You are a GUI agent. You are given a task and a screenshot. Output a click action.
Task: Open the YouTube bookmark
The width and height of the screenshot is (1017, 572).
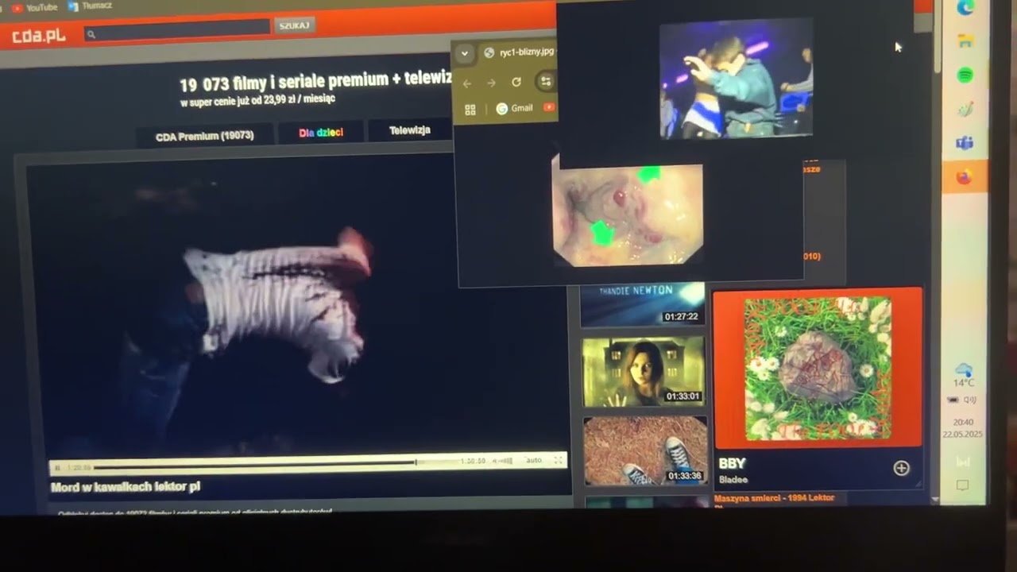click(x=35, y=7)
